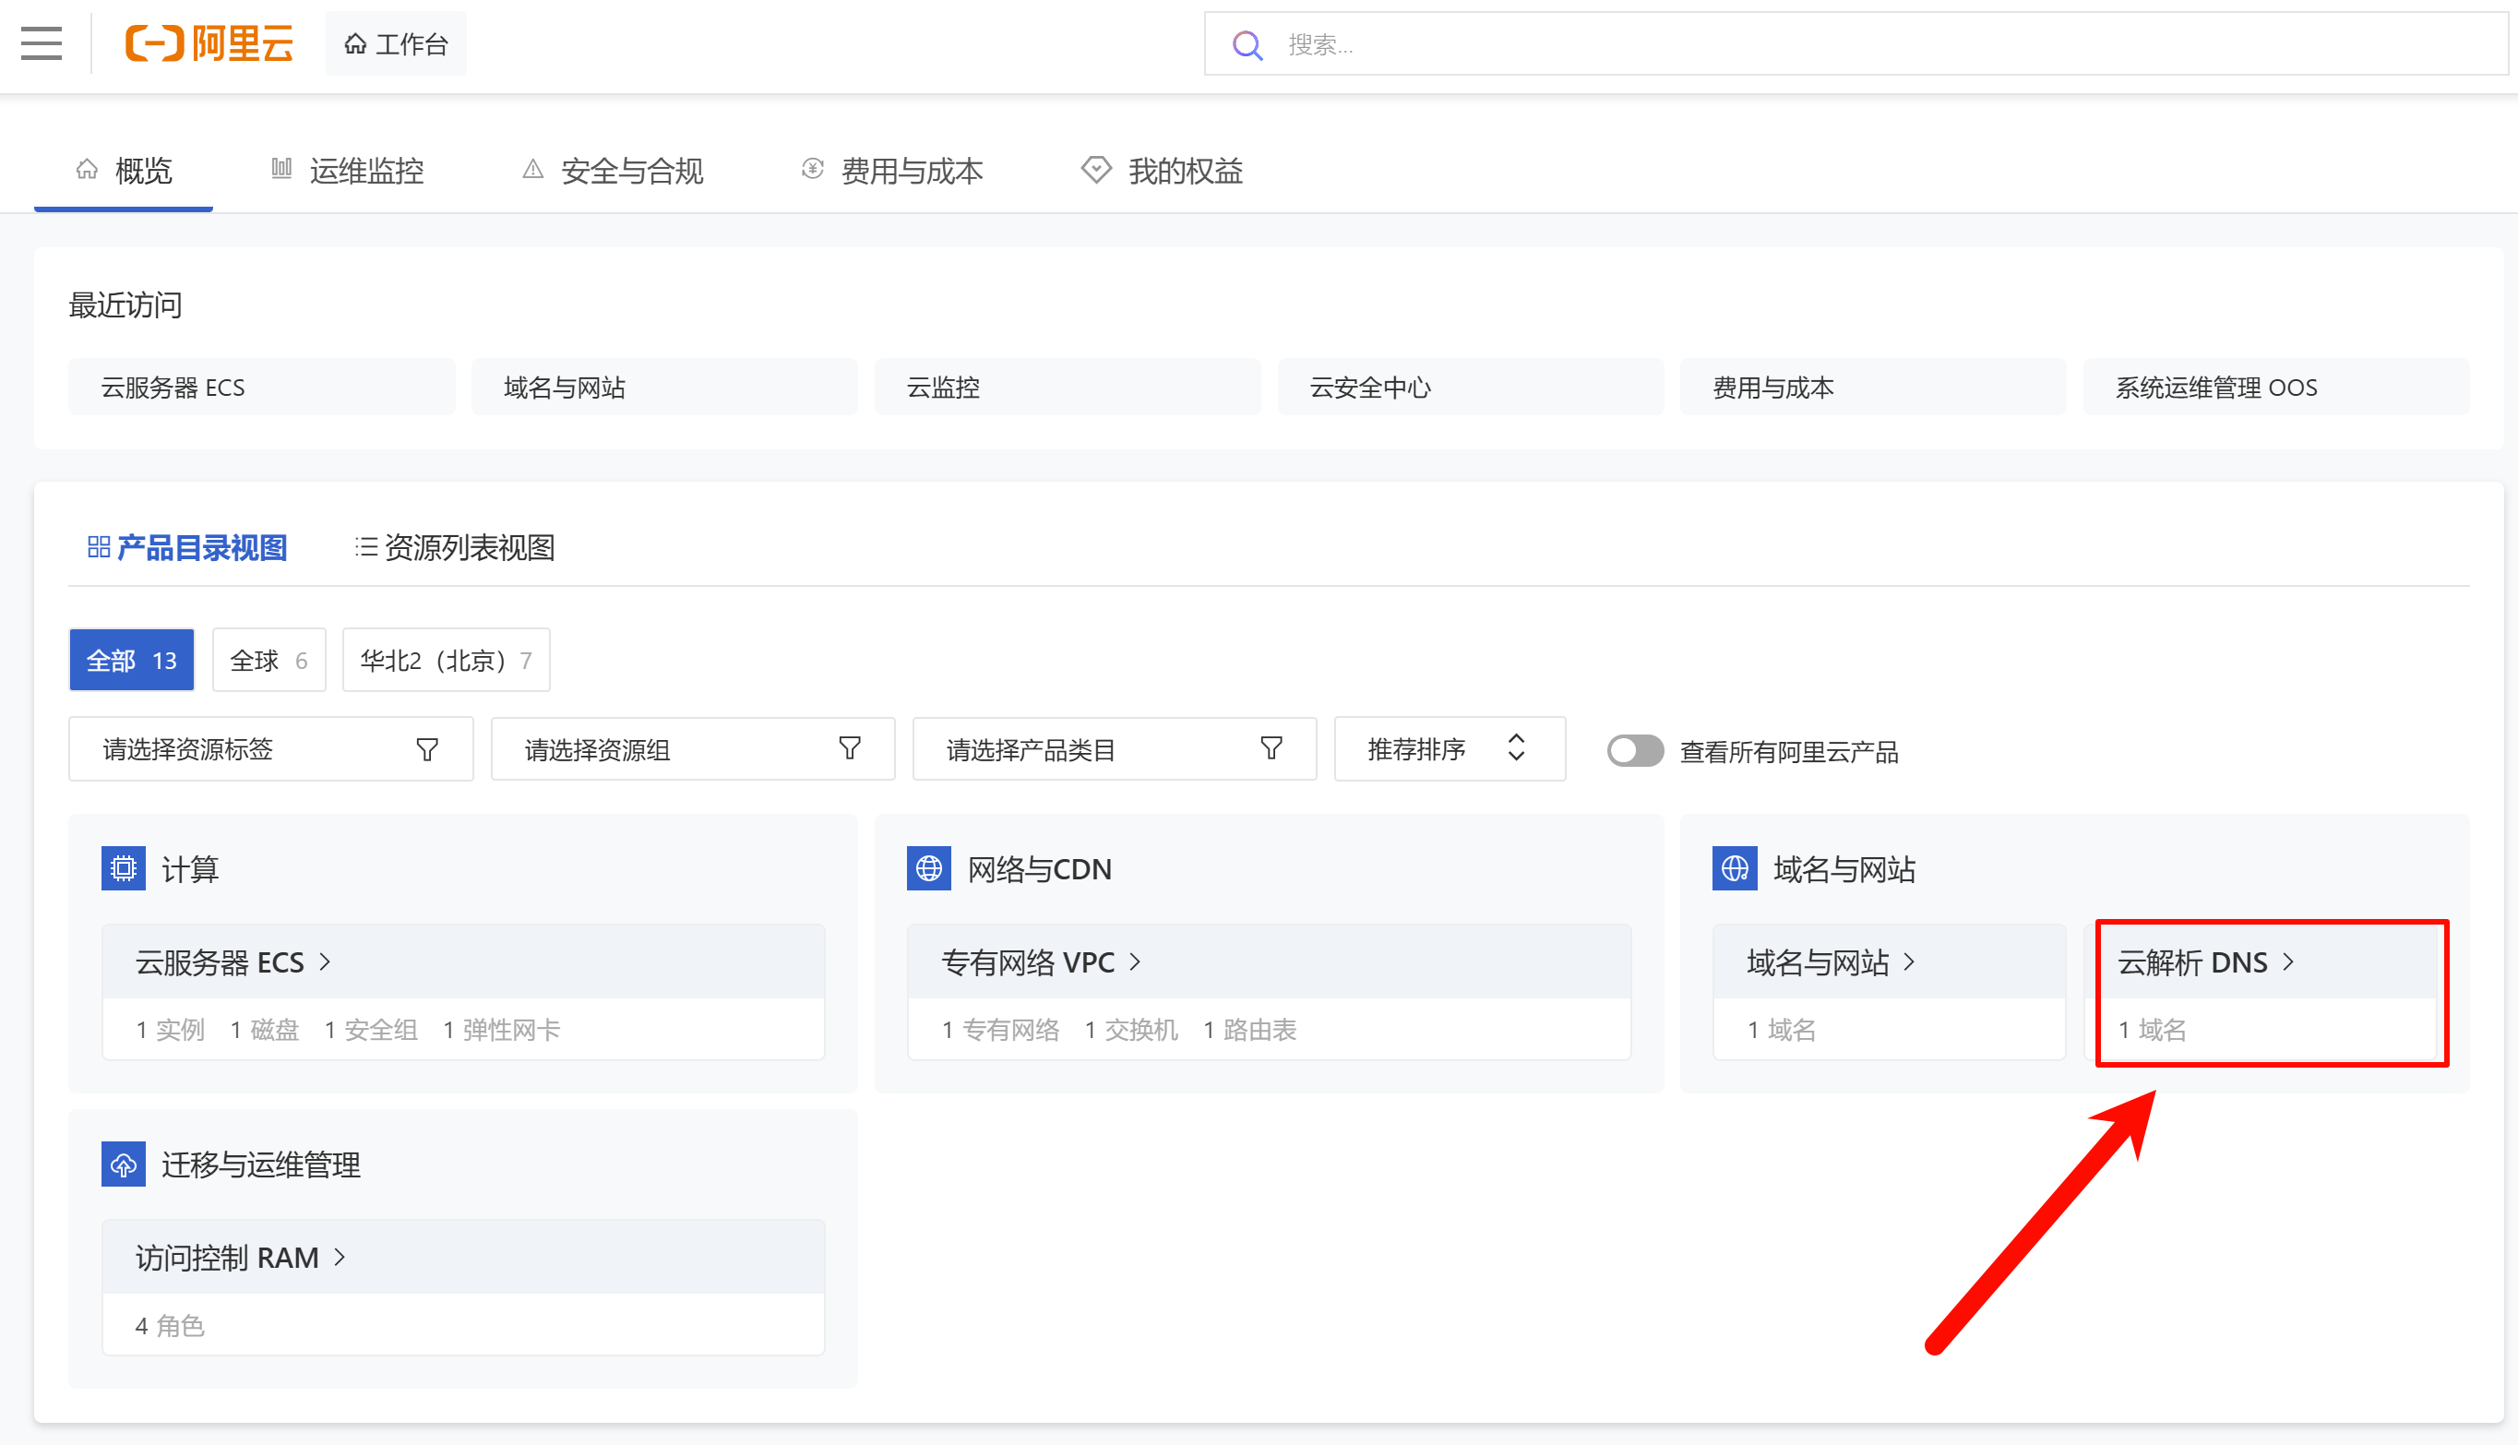Click the 工作台 home button
2518x1445 pixels.
(396, 43)
